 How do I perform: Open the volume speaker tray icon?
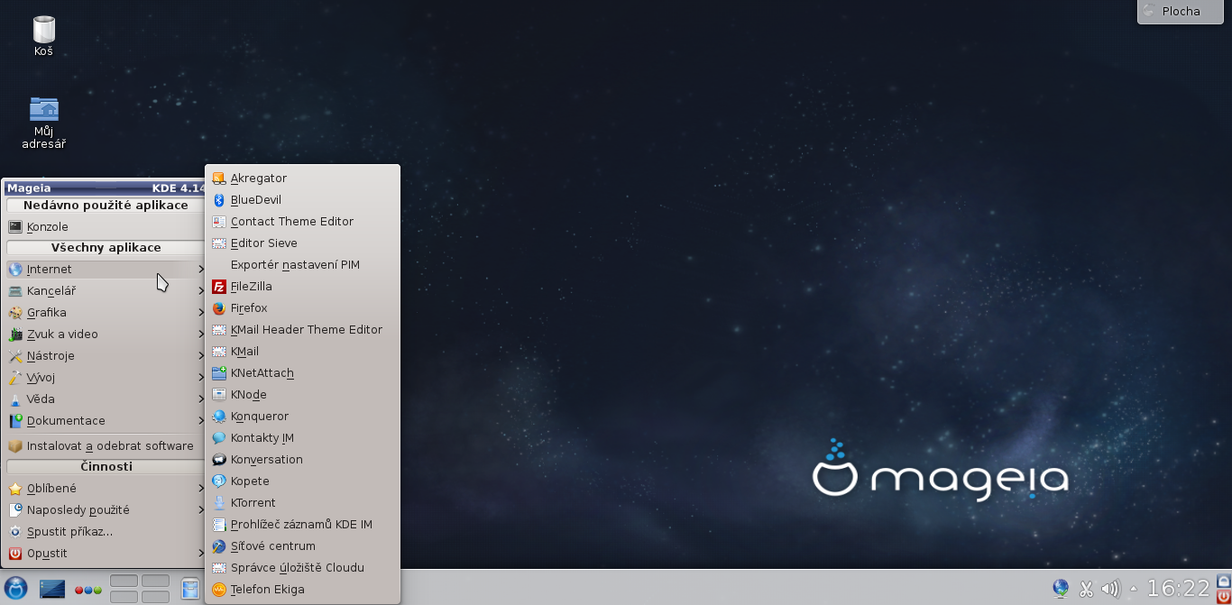tap(1111, 590)
